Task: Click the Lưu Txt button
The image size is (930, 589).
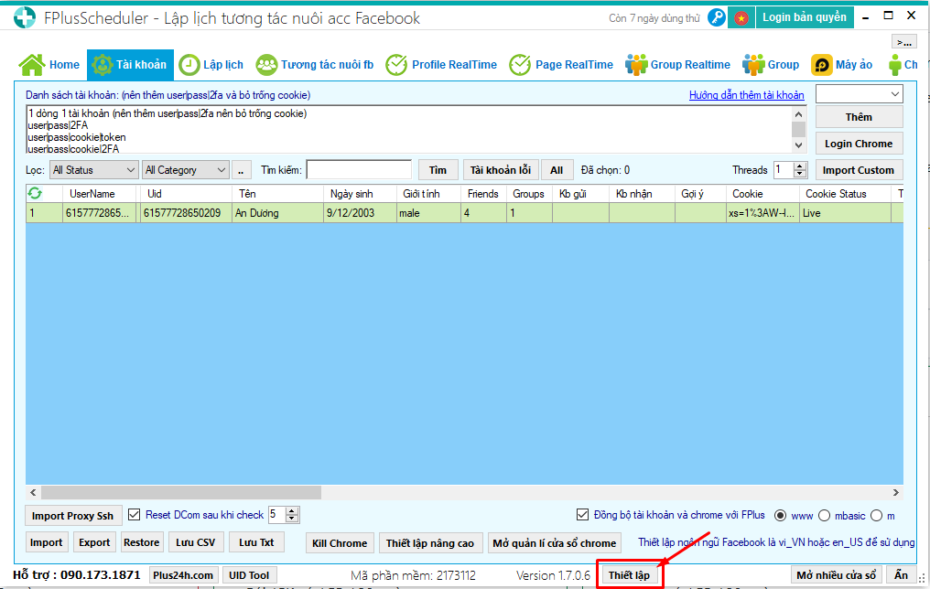Action: click(x=256, y=542)
